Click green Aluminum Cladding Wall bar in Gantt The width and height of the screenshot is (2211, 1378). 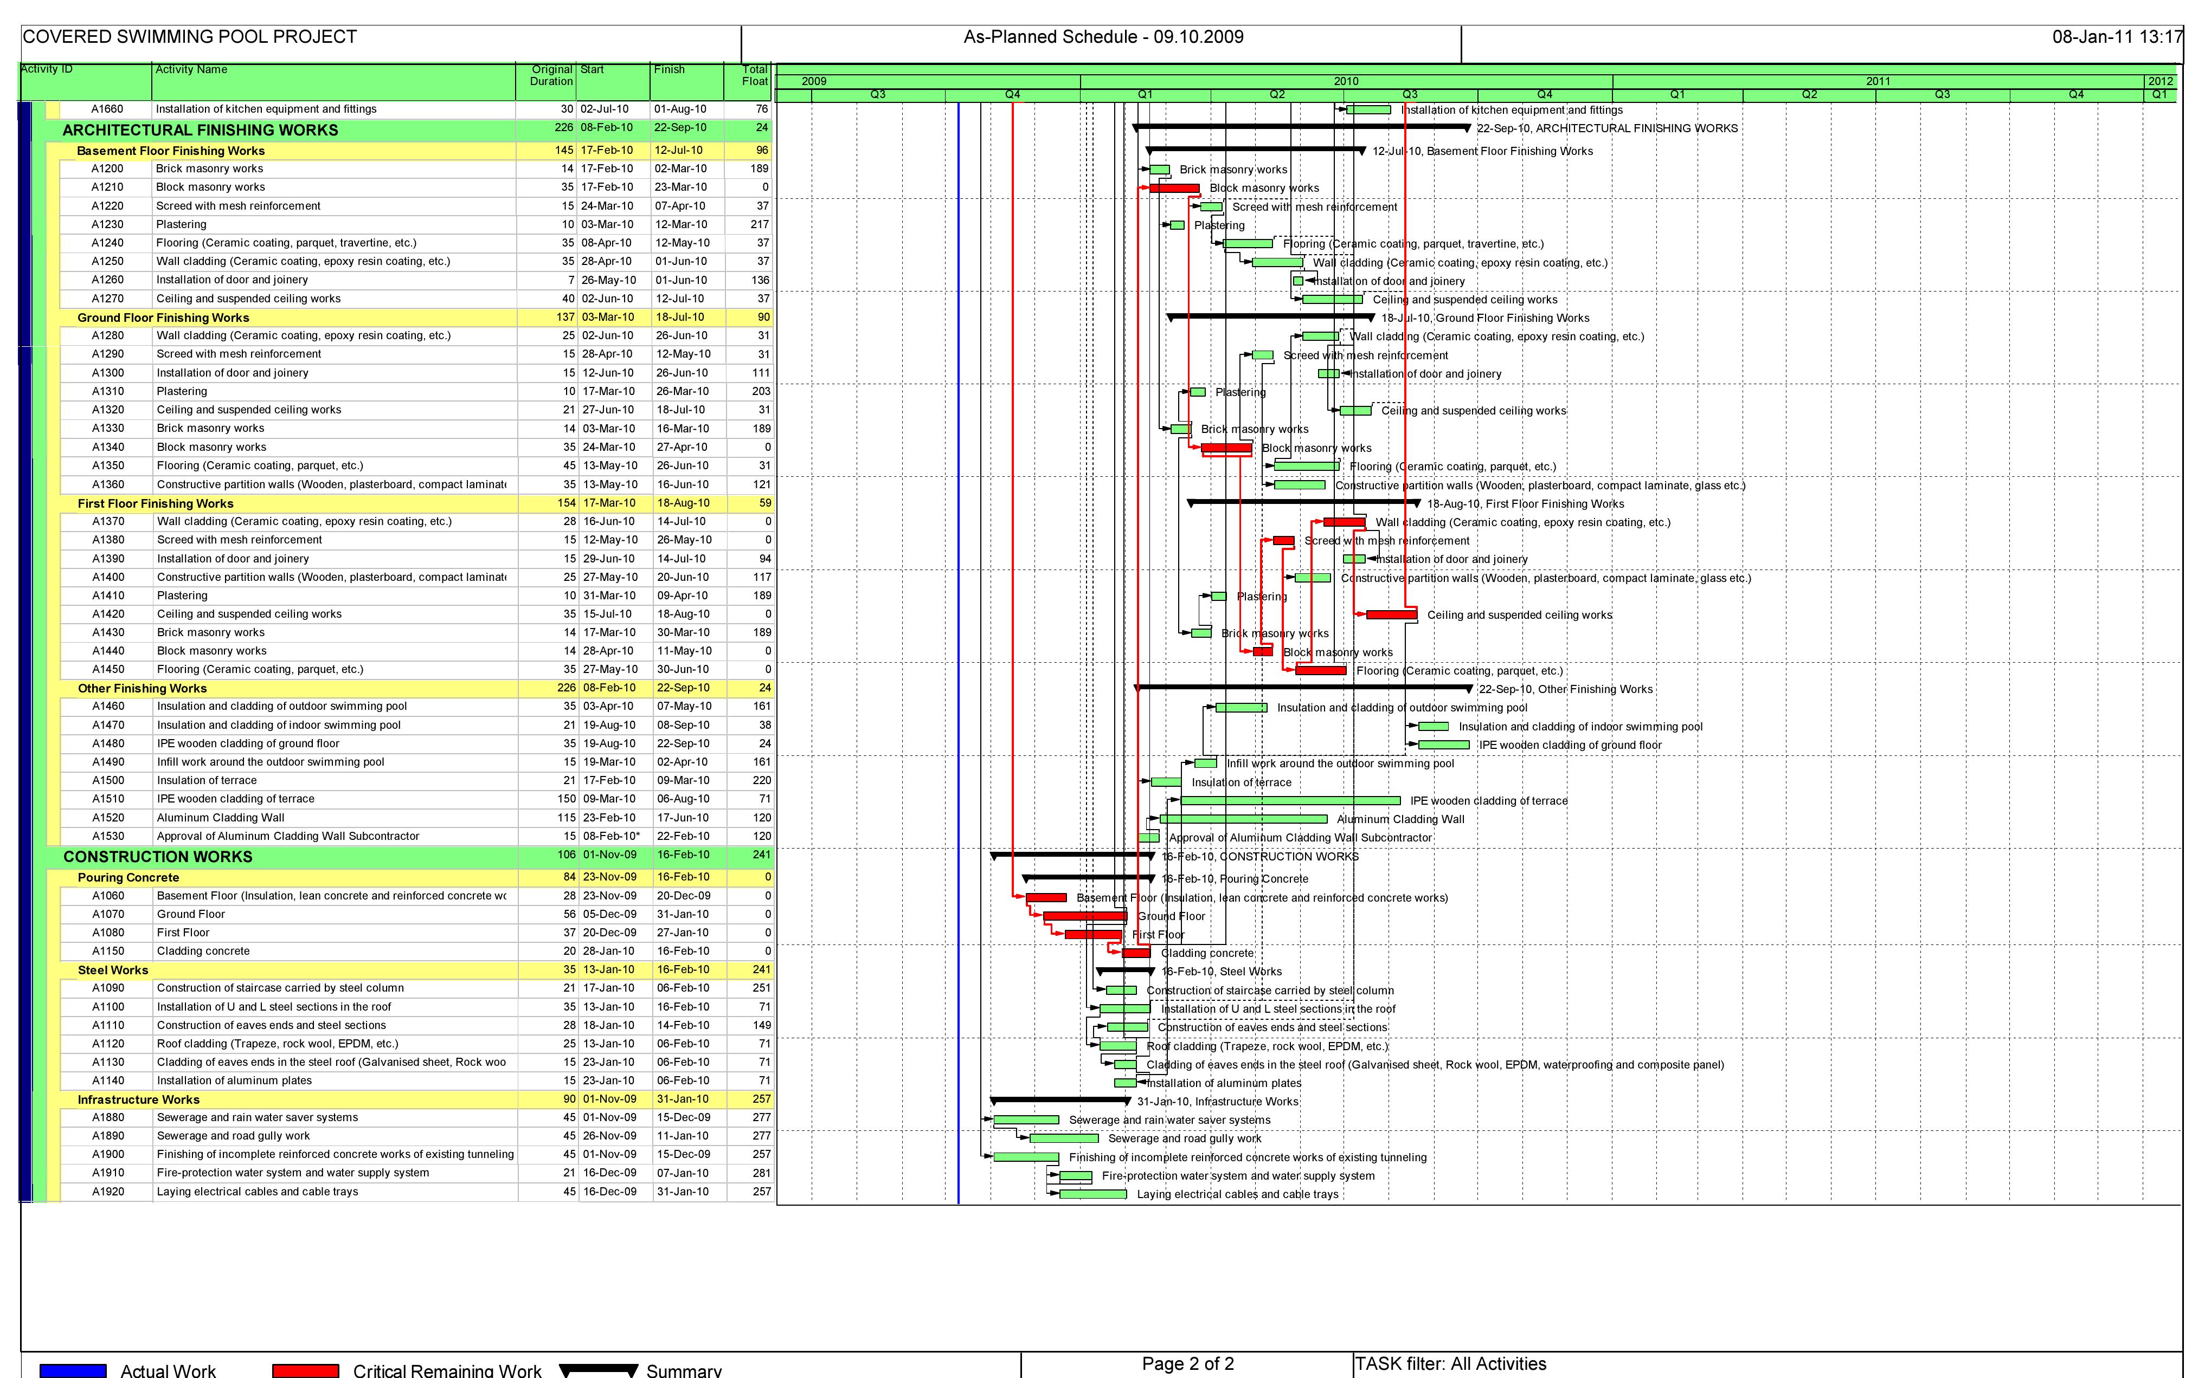[x=1243, y=819]
